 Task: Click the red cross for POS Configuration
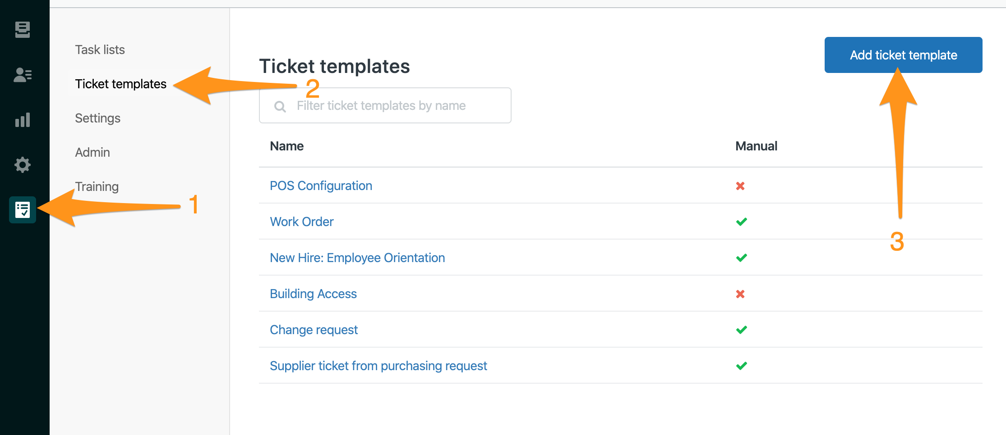[x=740, y=186]
